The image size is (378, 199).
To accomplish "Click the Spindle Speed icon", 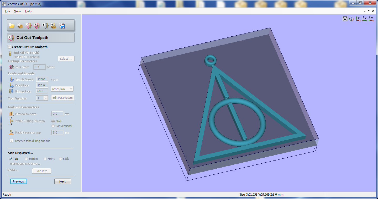I will tap(12, 79).
